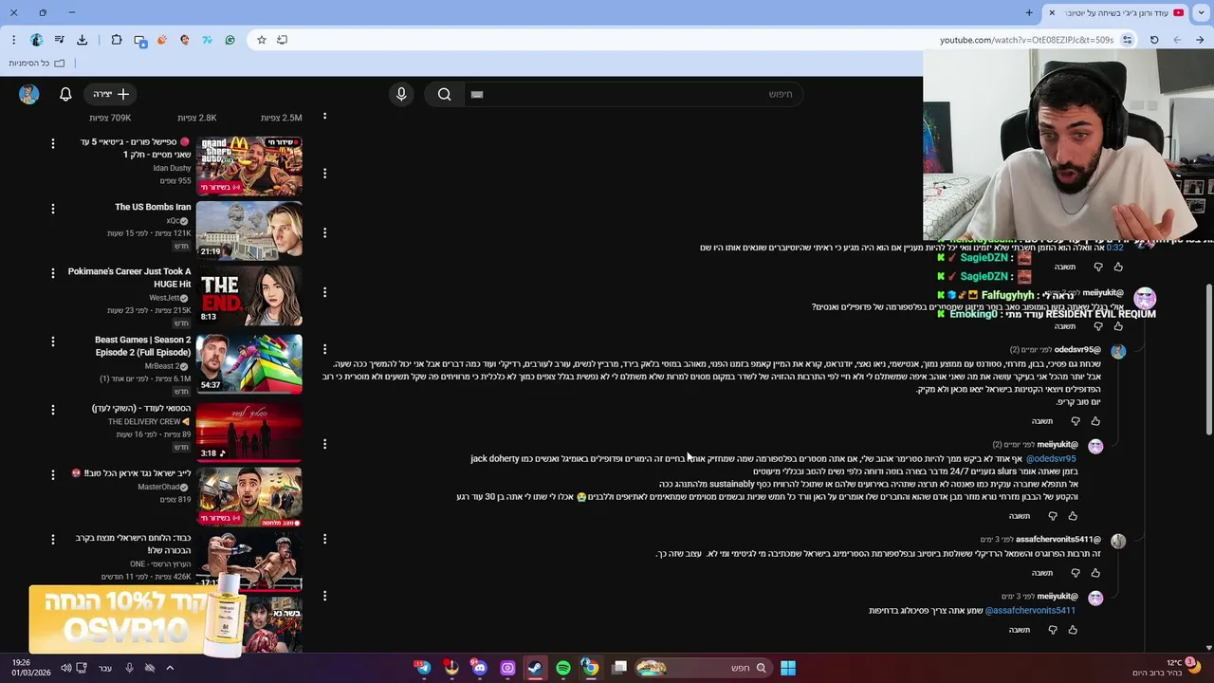Image resolution: width=1214 pixels, height=683 pixels.
Task: Open the MrBeast channel name link
Action: [163, 366]
